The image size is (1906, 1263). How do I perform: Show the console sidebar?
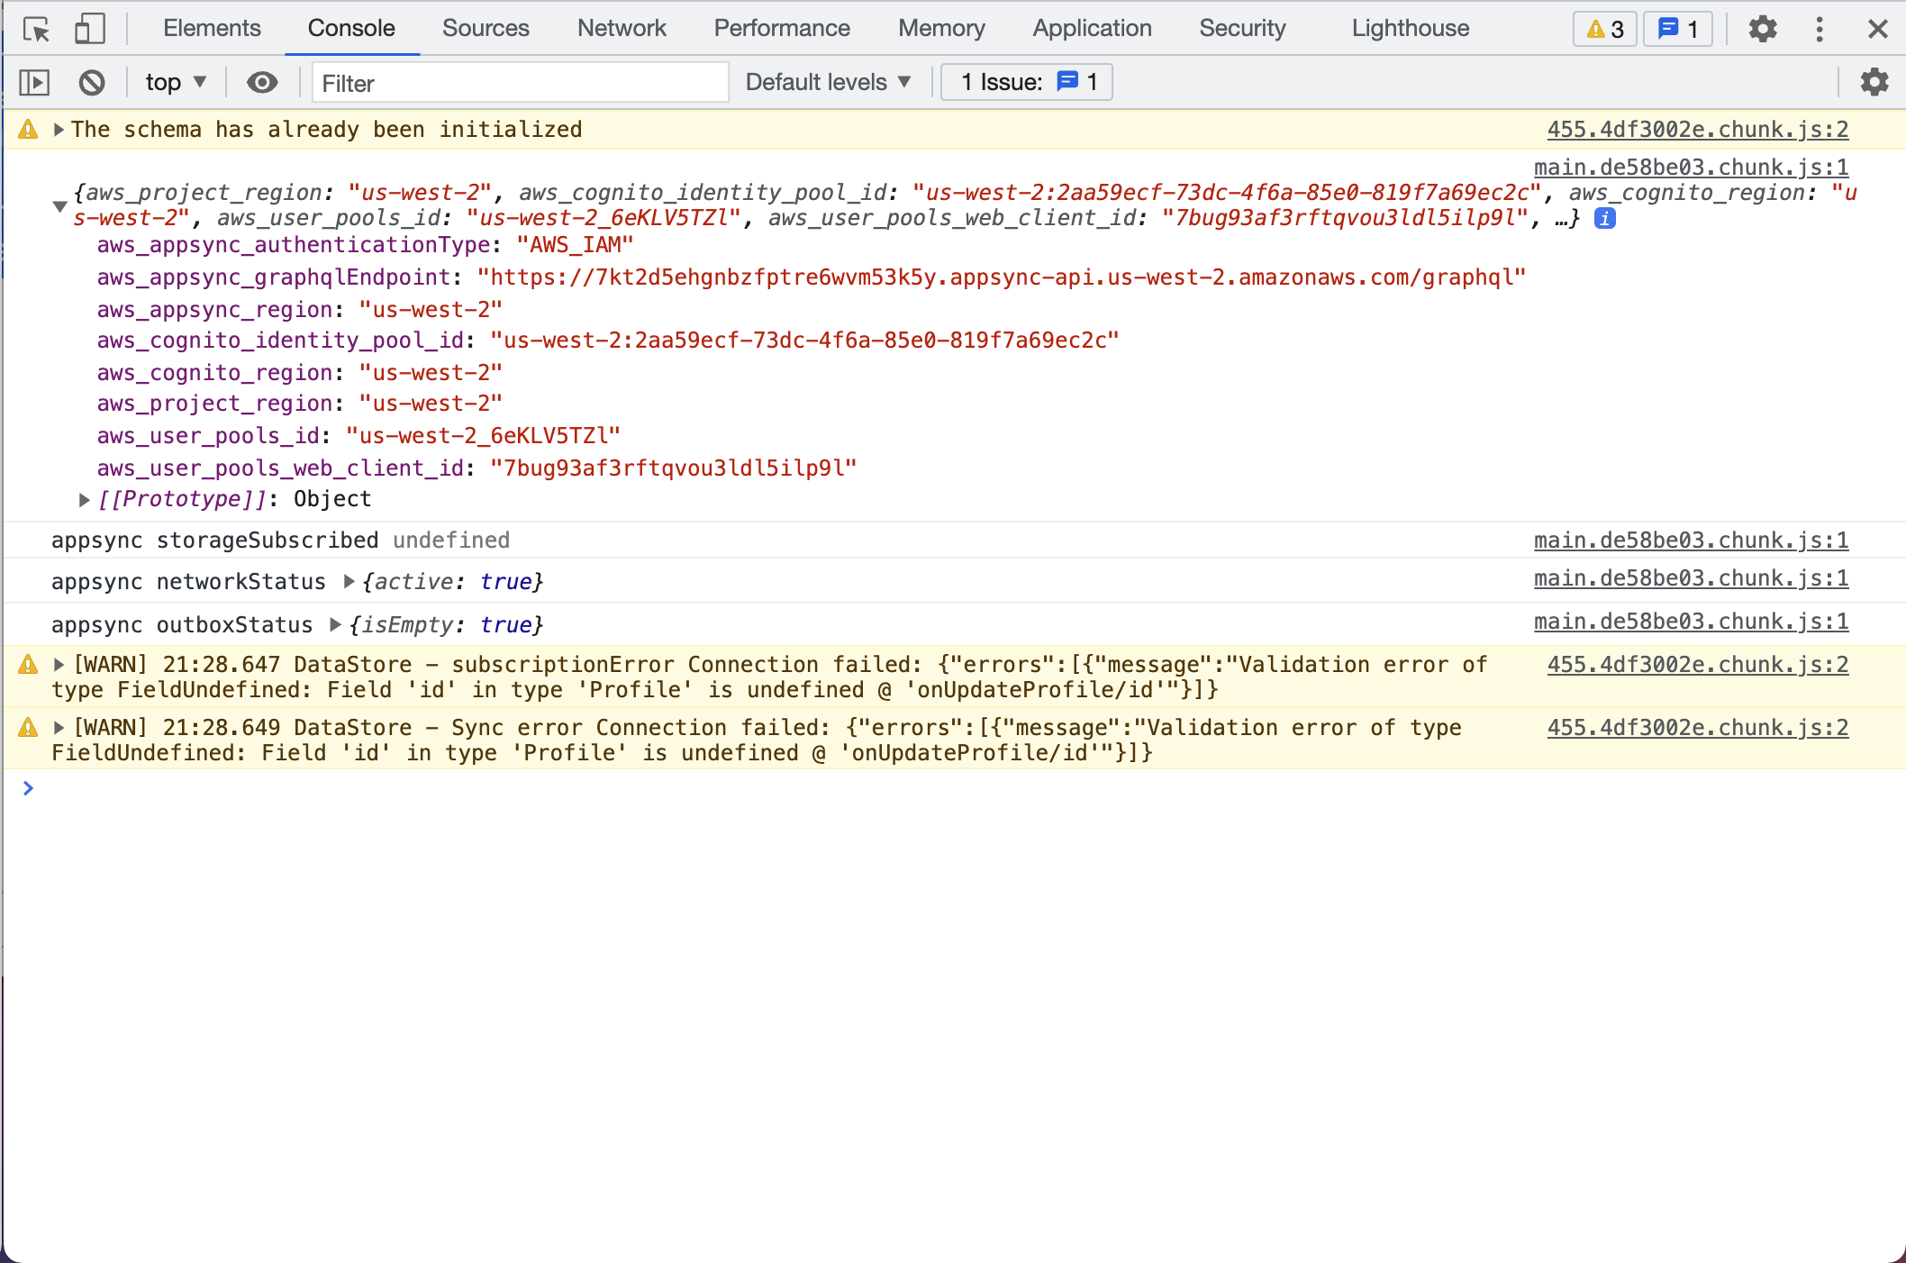(x=35, y=82)
